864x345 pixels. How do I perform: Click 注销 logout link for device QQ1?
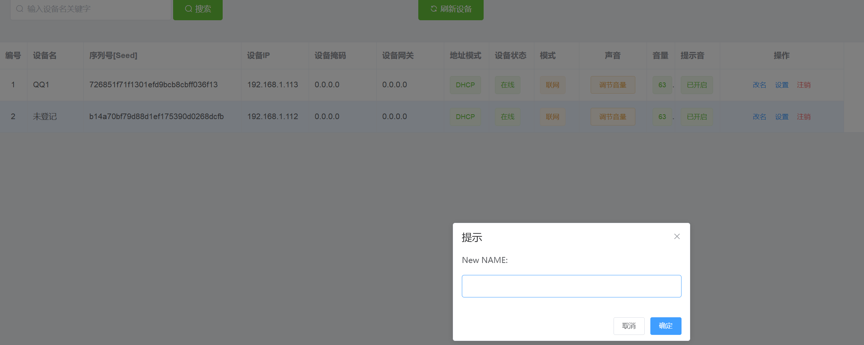[804, 85]
